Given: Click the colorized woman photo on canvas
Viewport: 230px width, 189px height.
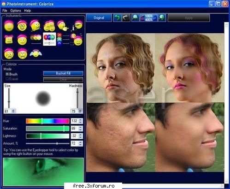Looking at the screenshot, I should click(190, 68).
